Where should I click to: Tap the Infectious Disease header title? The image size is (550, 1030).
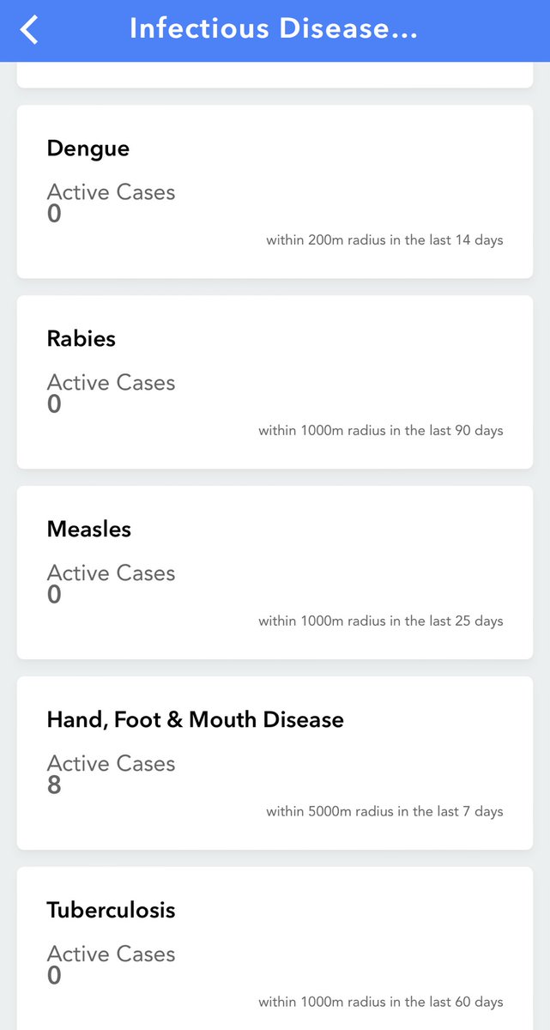click(274, 29)
